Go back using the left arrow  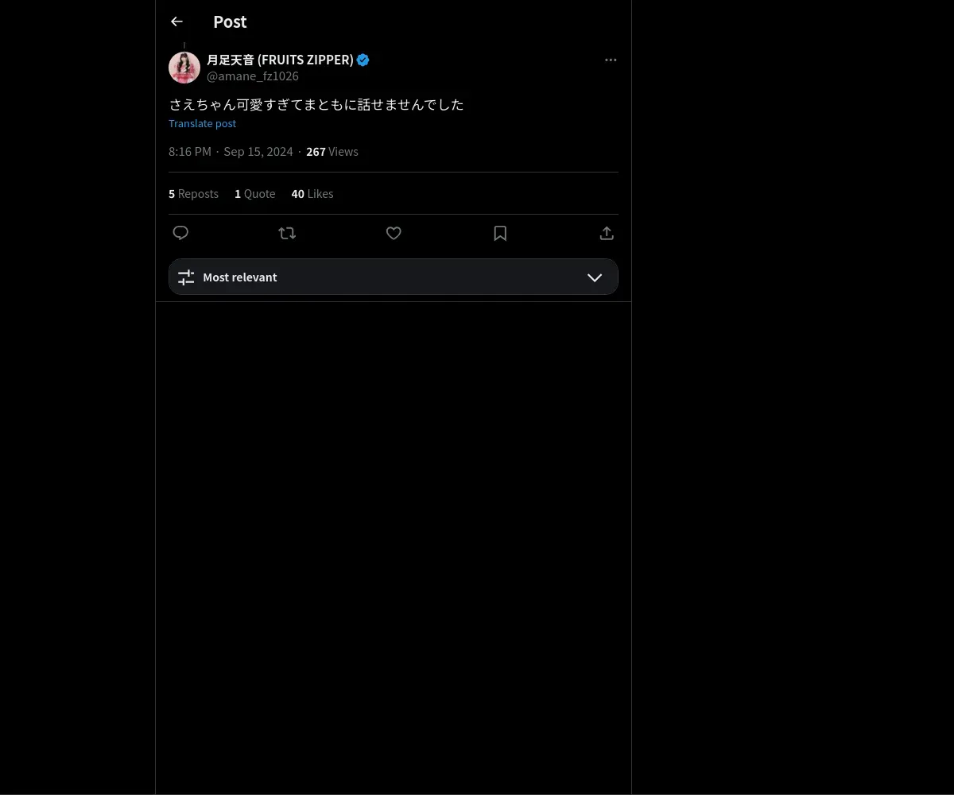(176, 22)
